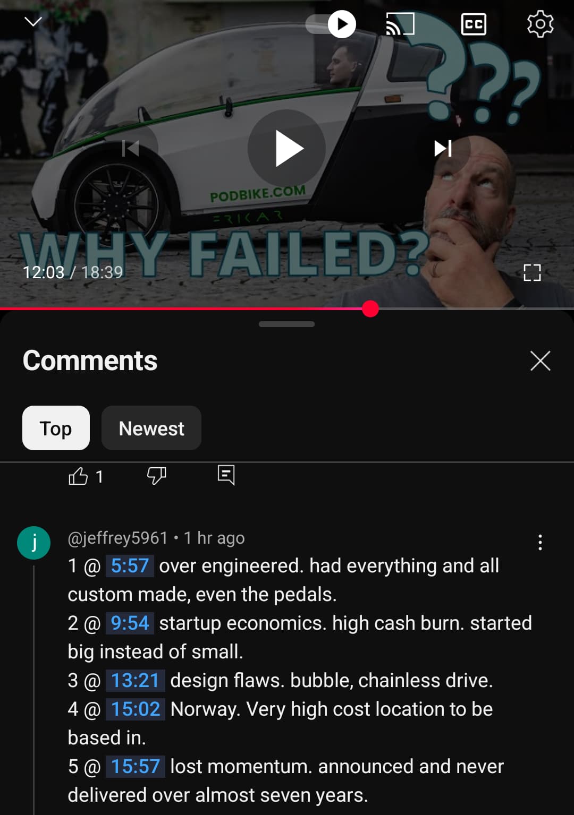This screenshot has height=815, width=574.
Task: Tap the comments panel drag handle
Action: click(287, 324)
